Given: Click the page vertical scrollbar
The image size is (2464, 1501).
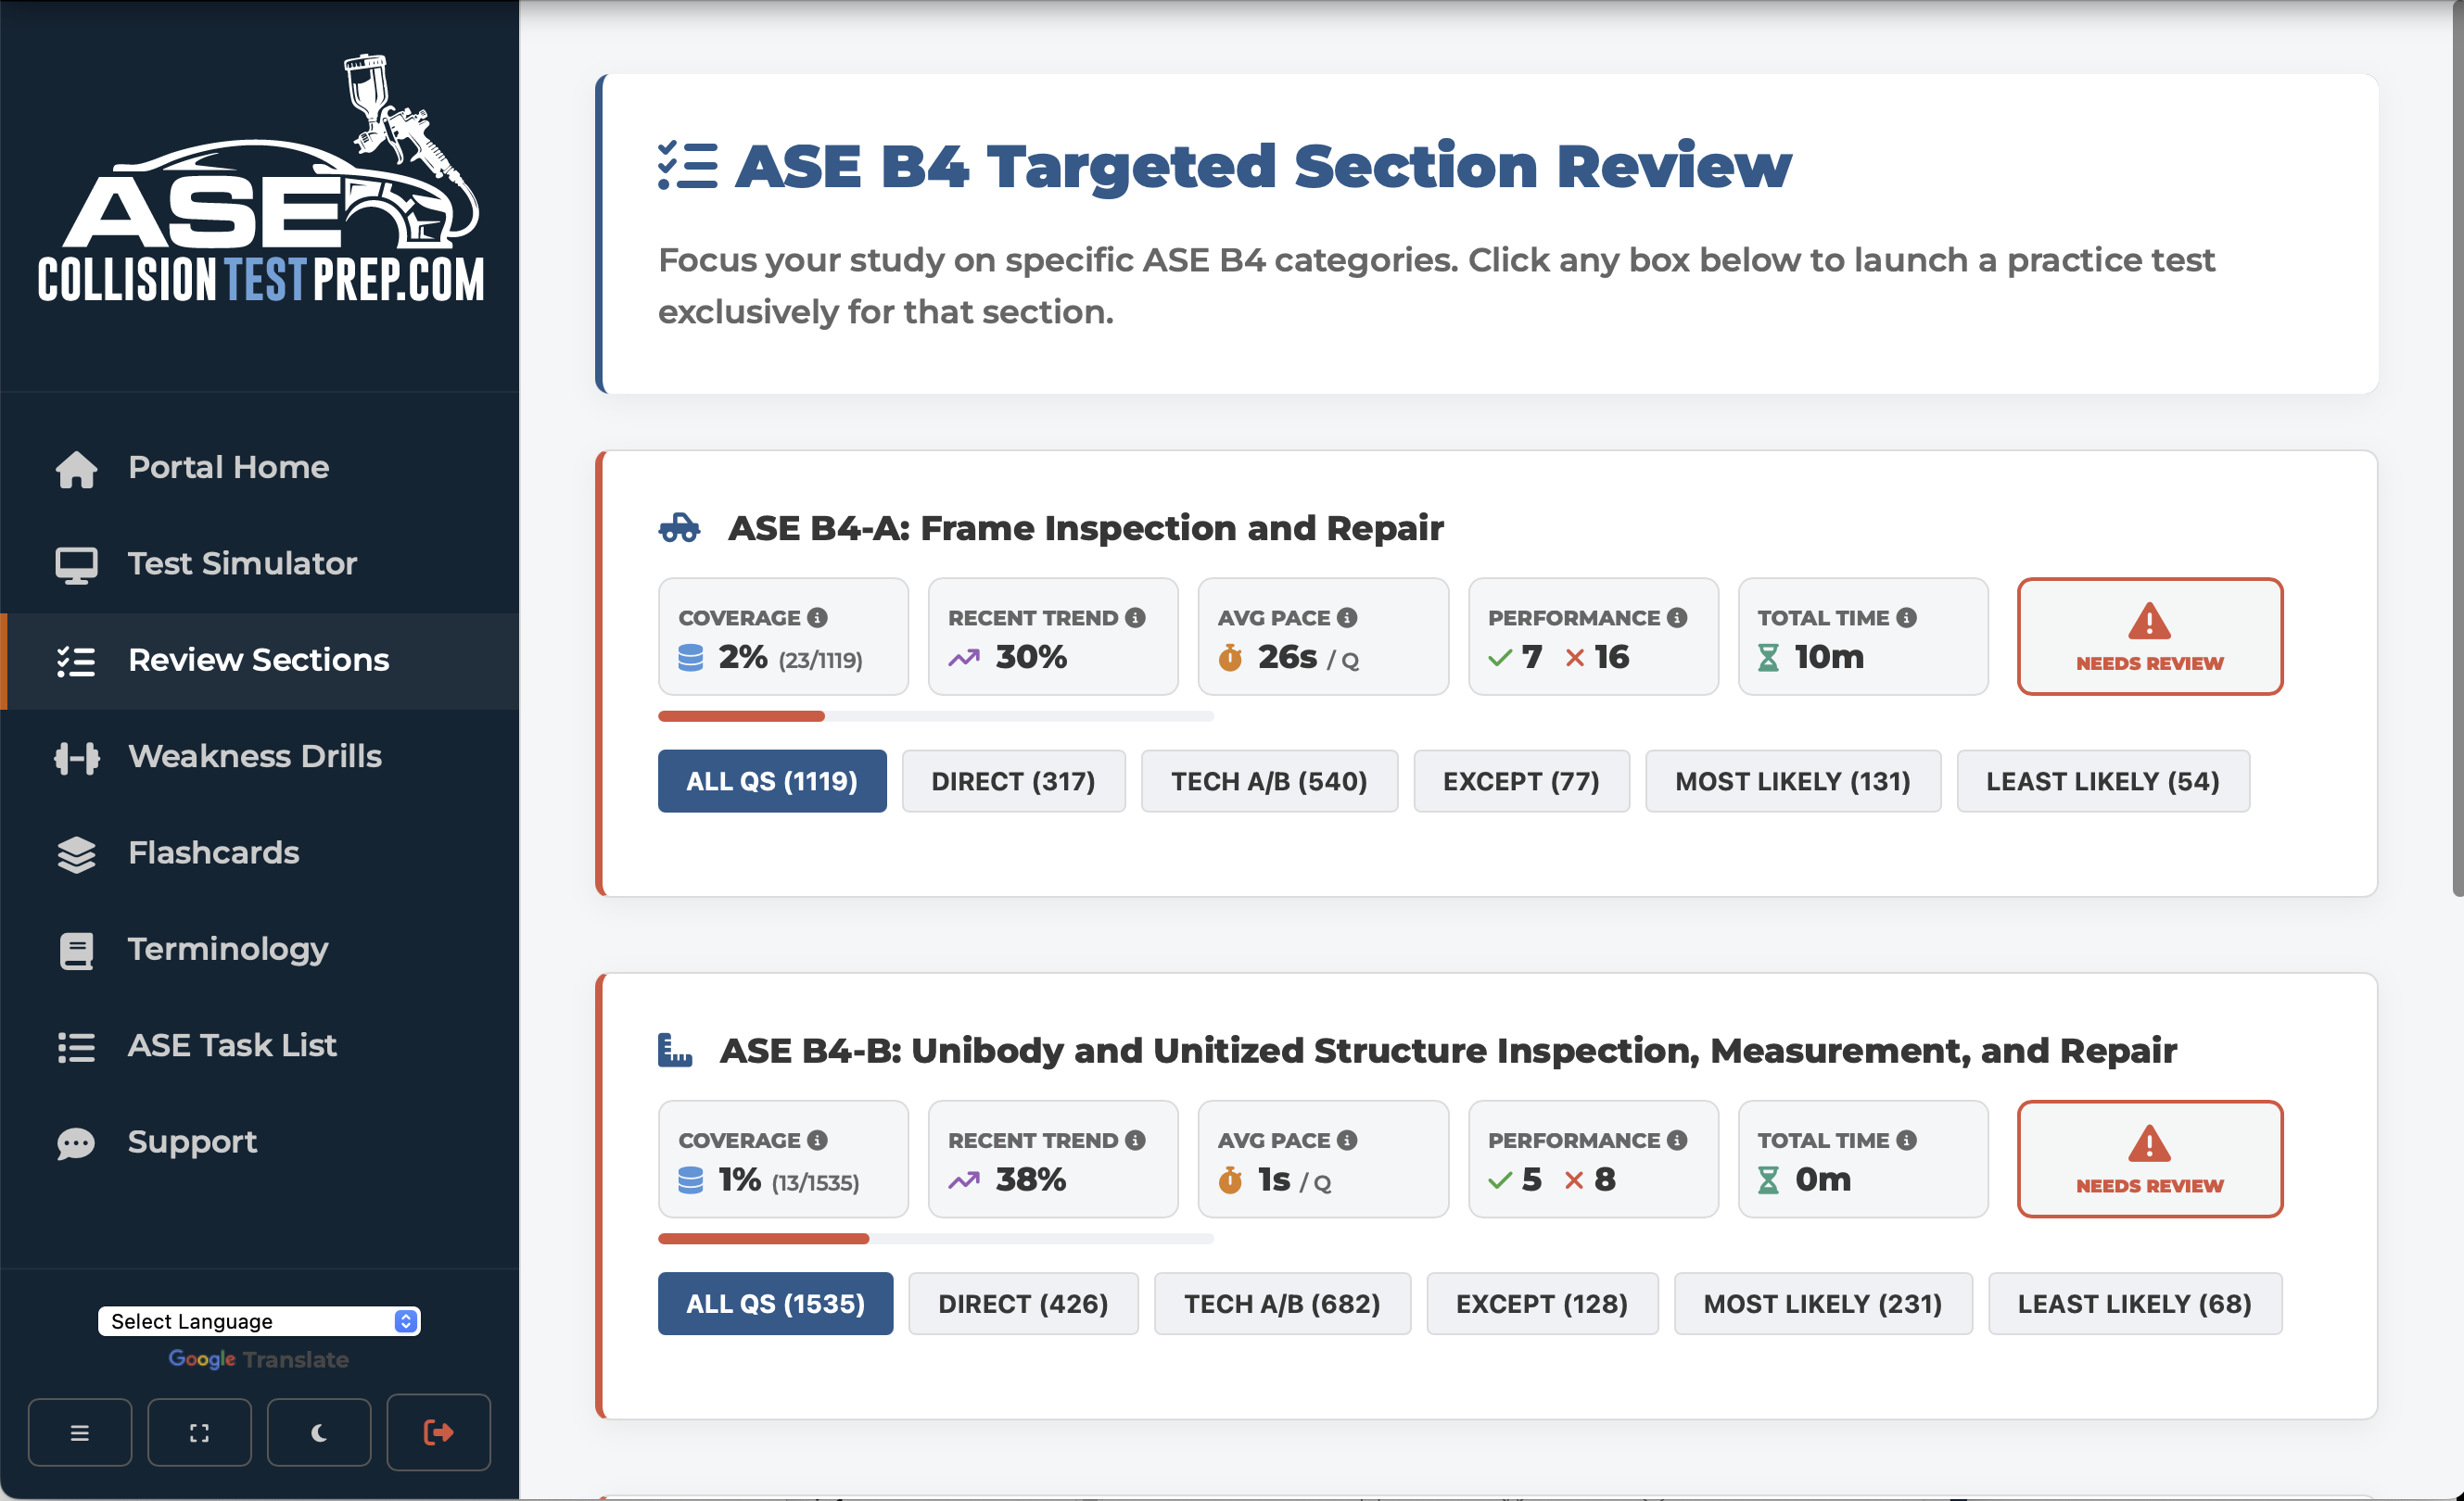Looking at the screenshot, I should (2458, 449).
